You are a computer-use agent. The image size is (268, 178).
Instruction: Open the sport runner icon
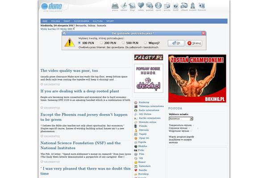point(158,6)
